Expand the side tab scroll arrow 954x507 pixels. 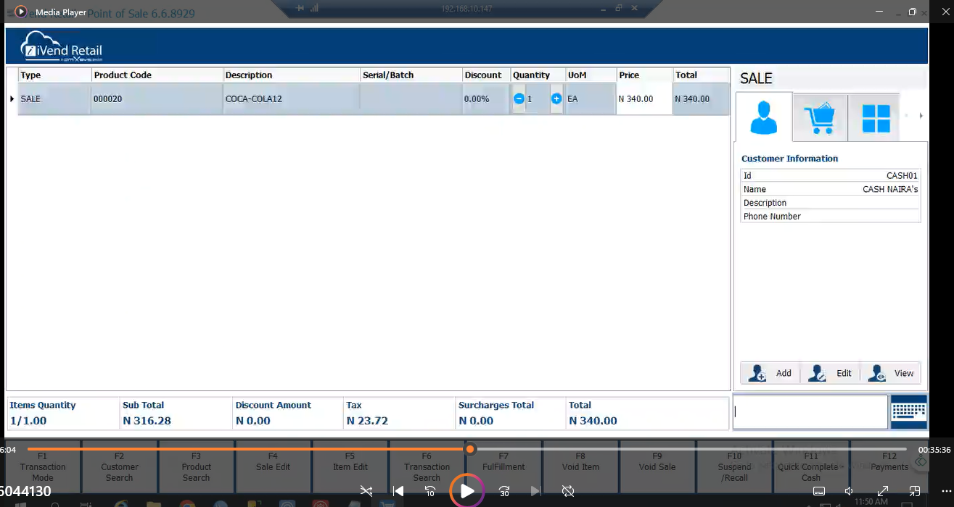(x=921, y=116)
